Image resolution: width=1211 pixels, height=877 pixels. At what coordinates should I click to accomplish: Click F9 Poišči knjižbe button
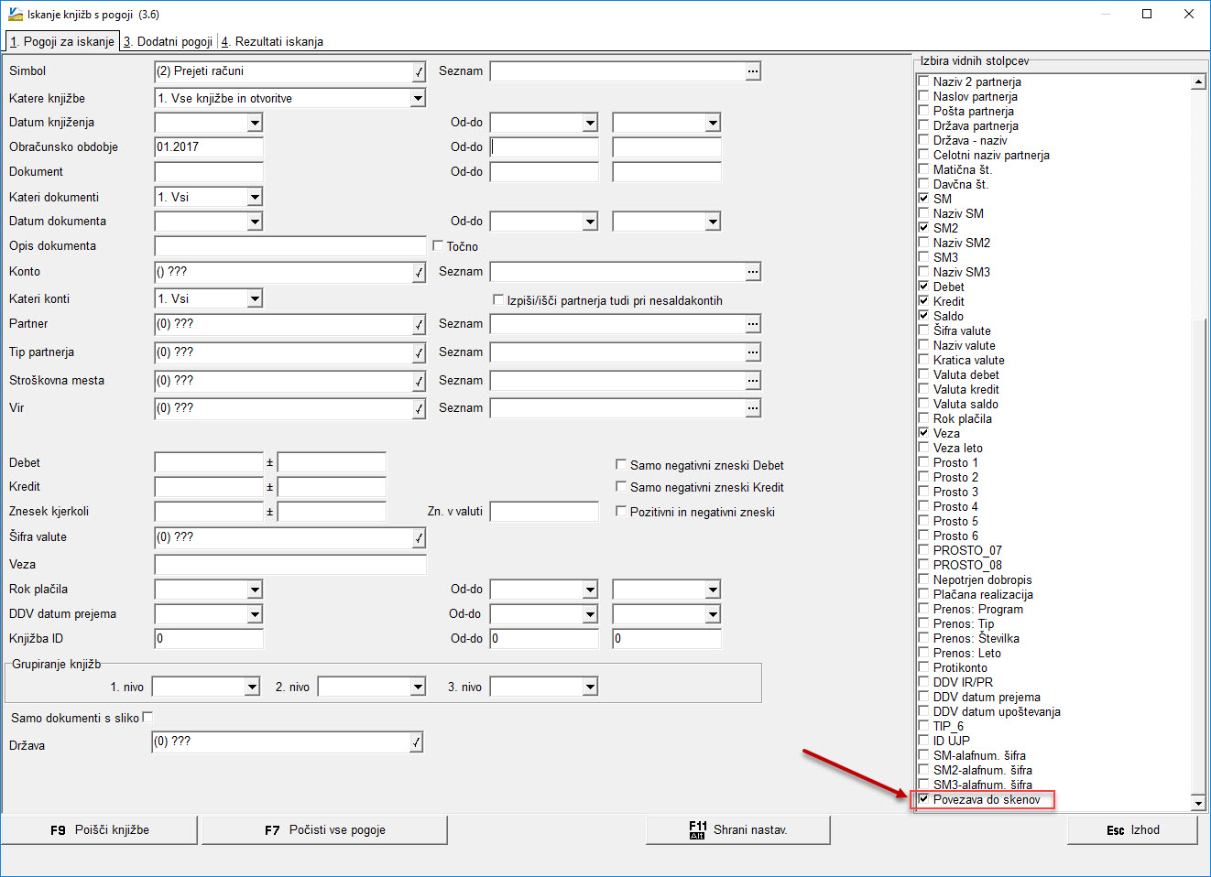point(100,830)
